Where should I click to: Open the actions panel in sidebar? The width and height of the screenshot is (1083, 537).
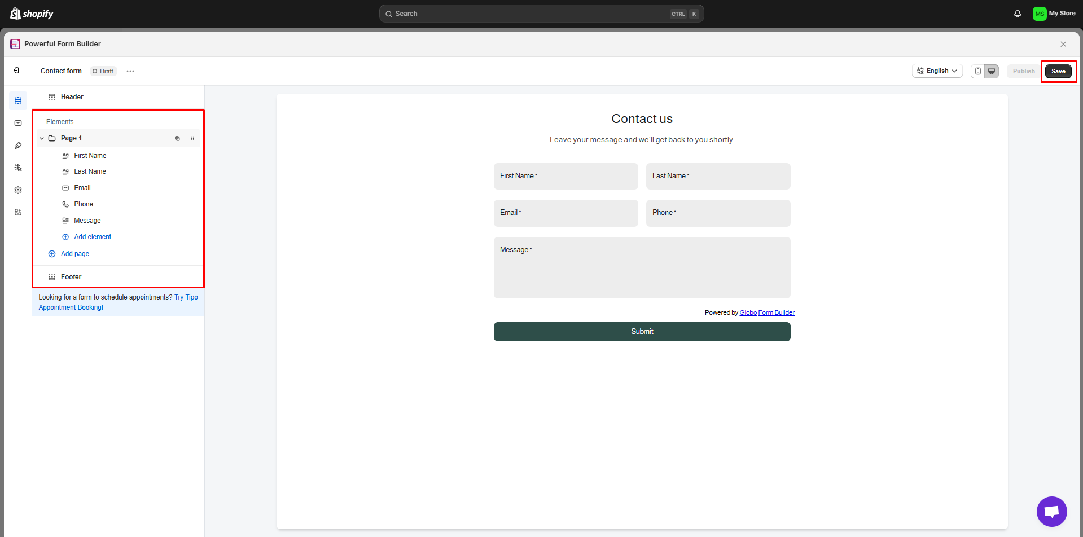(x=17, y=168)
